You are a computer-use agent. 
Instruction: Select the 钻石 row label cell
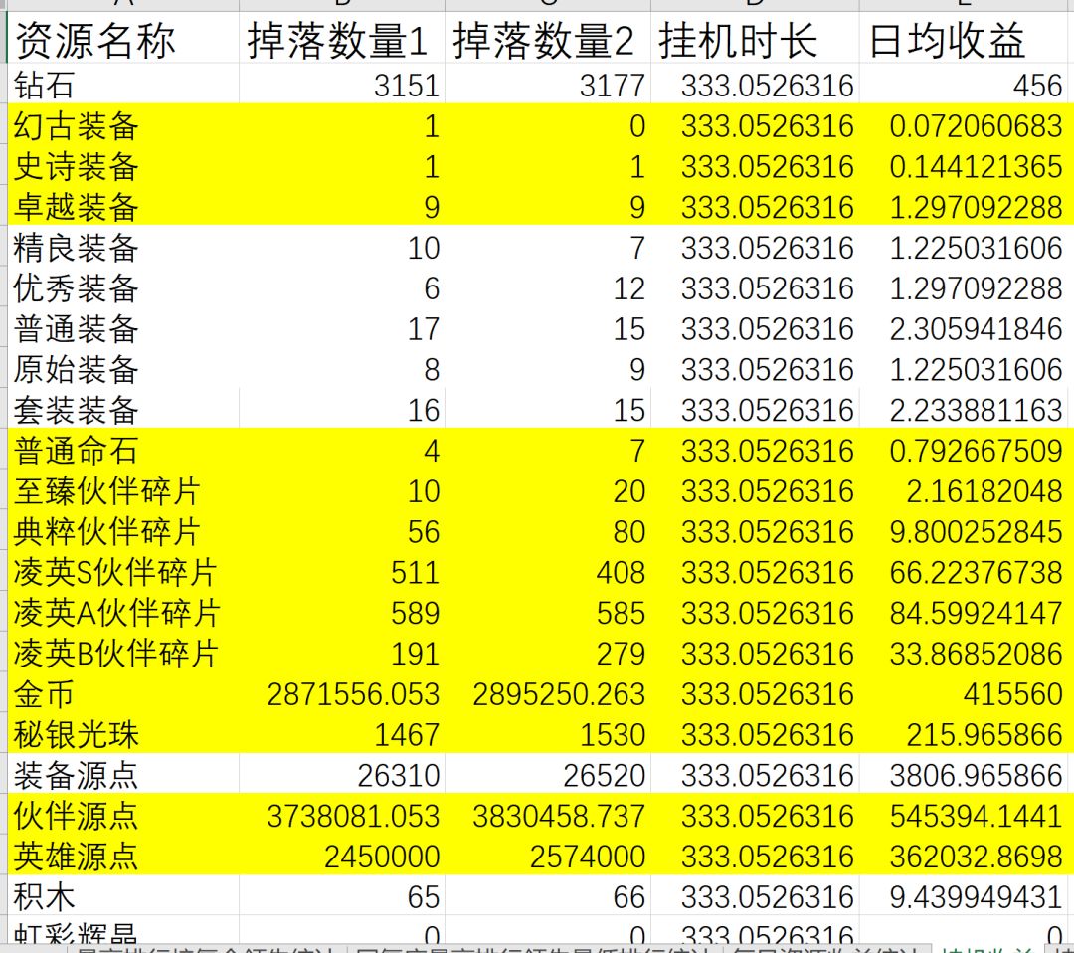point(123,85)
